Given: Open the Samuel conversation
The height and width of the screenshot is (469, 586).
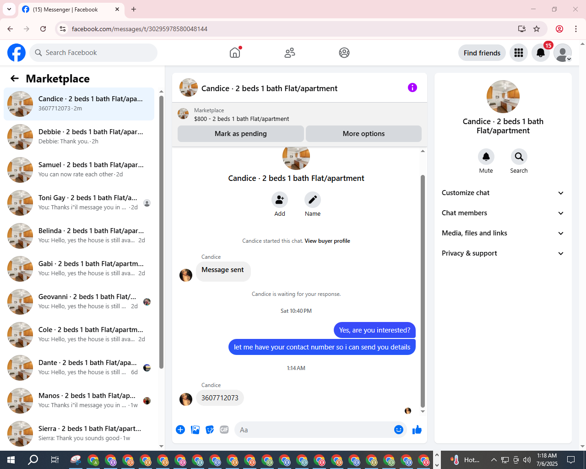Looking at the screenshot, I should [79, 169].
